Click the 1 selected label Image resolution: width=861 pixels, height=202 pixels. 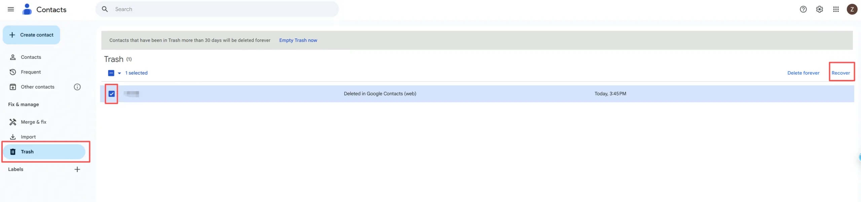coord(136,73)
